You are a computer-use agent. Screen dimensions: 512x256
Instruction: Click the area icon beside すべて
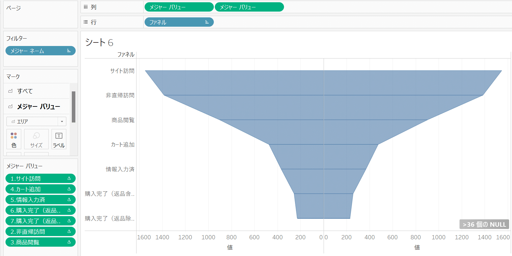pyautogui.click(x=10, y=91)
